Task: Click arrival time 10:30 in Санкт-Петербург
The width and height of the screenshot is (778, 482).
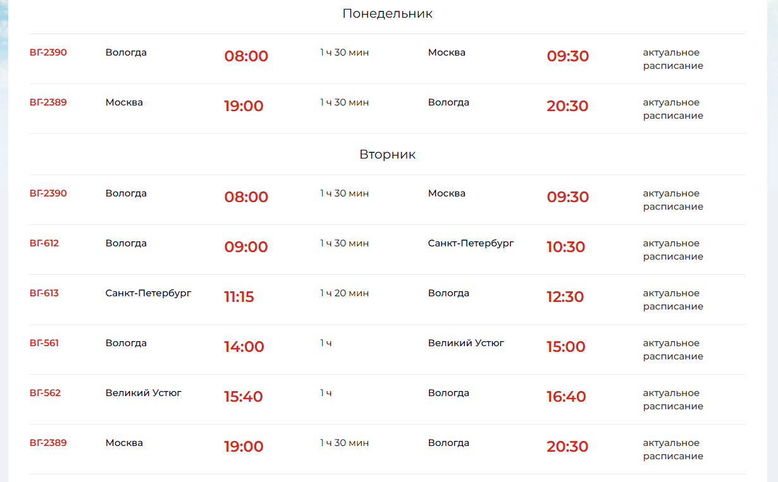Action: click(x=566, y=247)
